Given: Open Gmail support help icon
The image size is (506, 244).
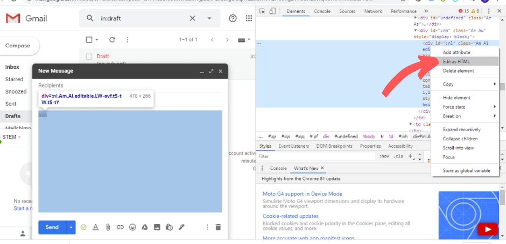Looking at the screenshot, I should pyautogui.click(x=233, y=18).
